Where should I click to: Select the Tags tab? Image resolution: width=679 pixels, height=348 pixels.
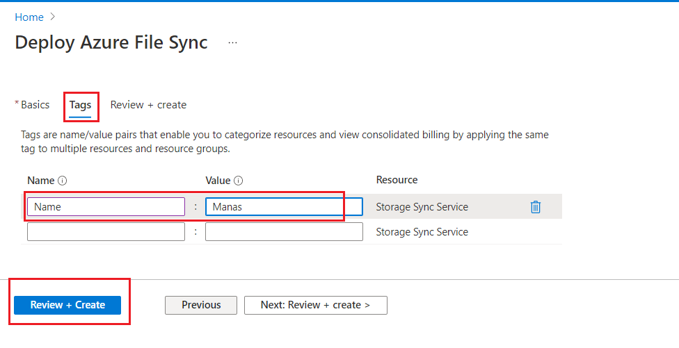click(80, 105)
